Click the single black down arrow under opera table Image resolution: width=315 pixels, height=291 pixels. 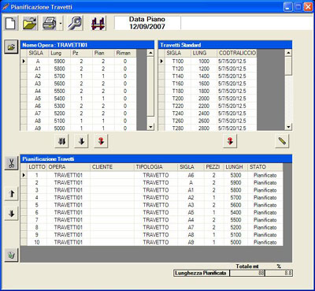(x=81, y=141)
